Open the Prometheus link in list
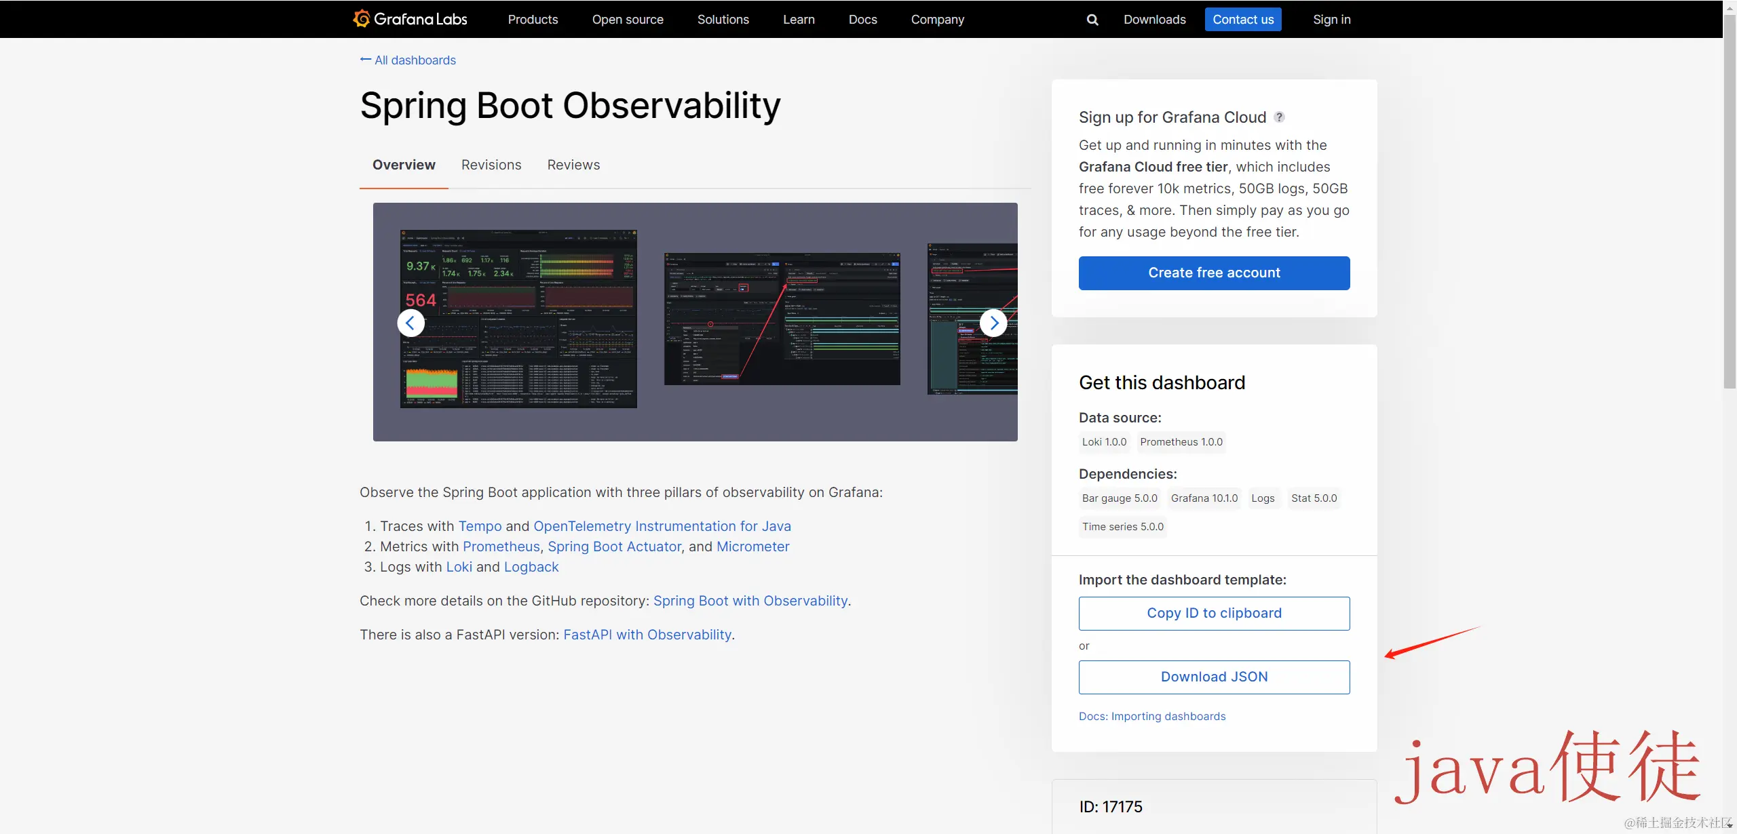1737x834 pixels. pos(501,547)
